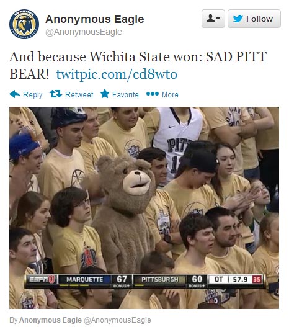The width and height of the screenshot is (289, 327).
Task: Click the Twitter bird icon on Follow
Action: tap(238, 19)
